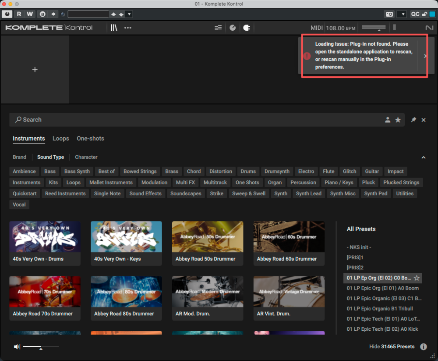Enable Write automation (W) button
Screen dimensions: 438x361
30,14
